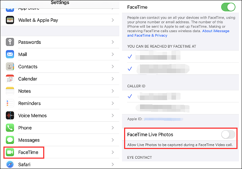Tap the yellow Notes icon

pos(10,91)
